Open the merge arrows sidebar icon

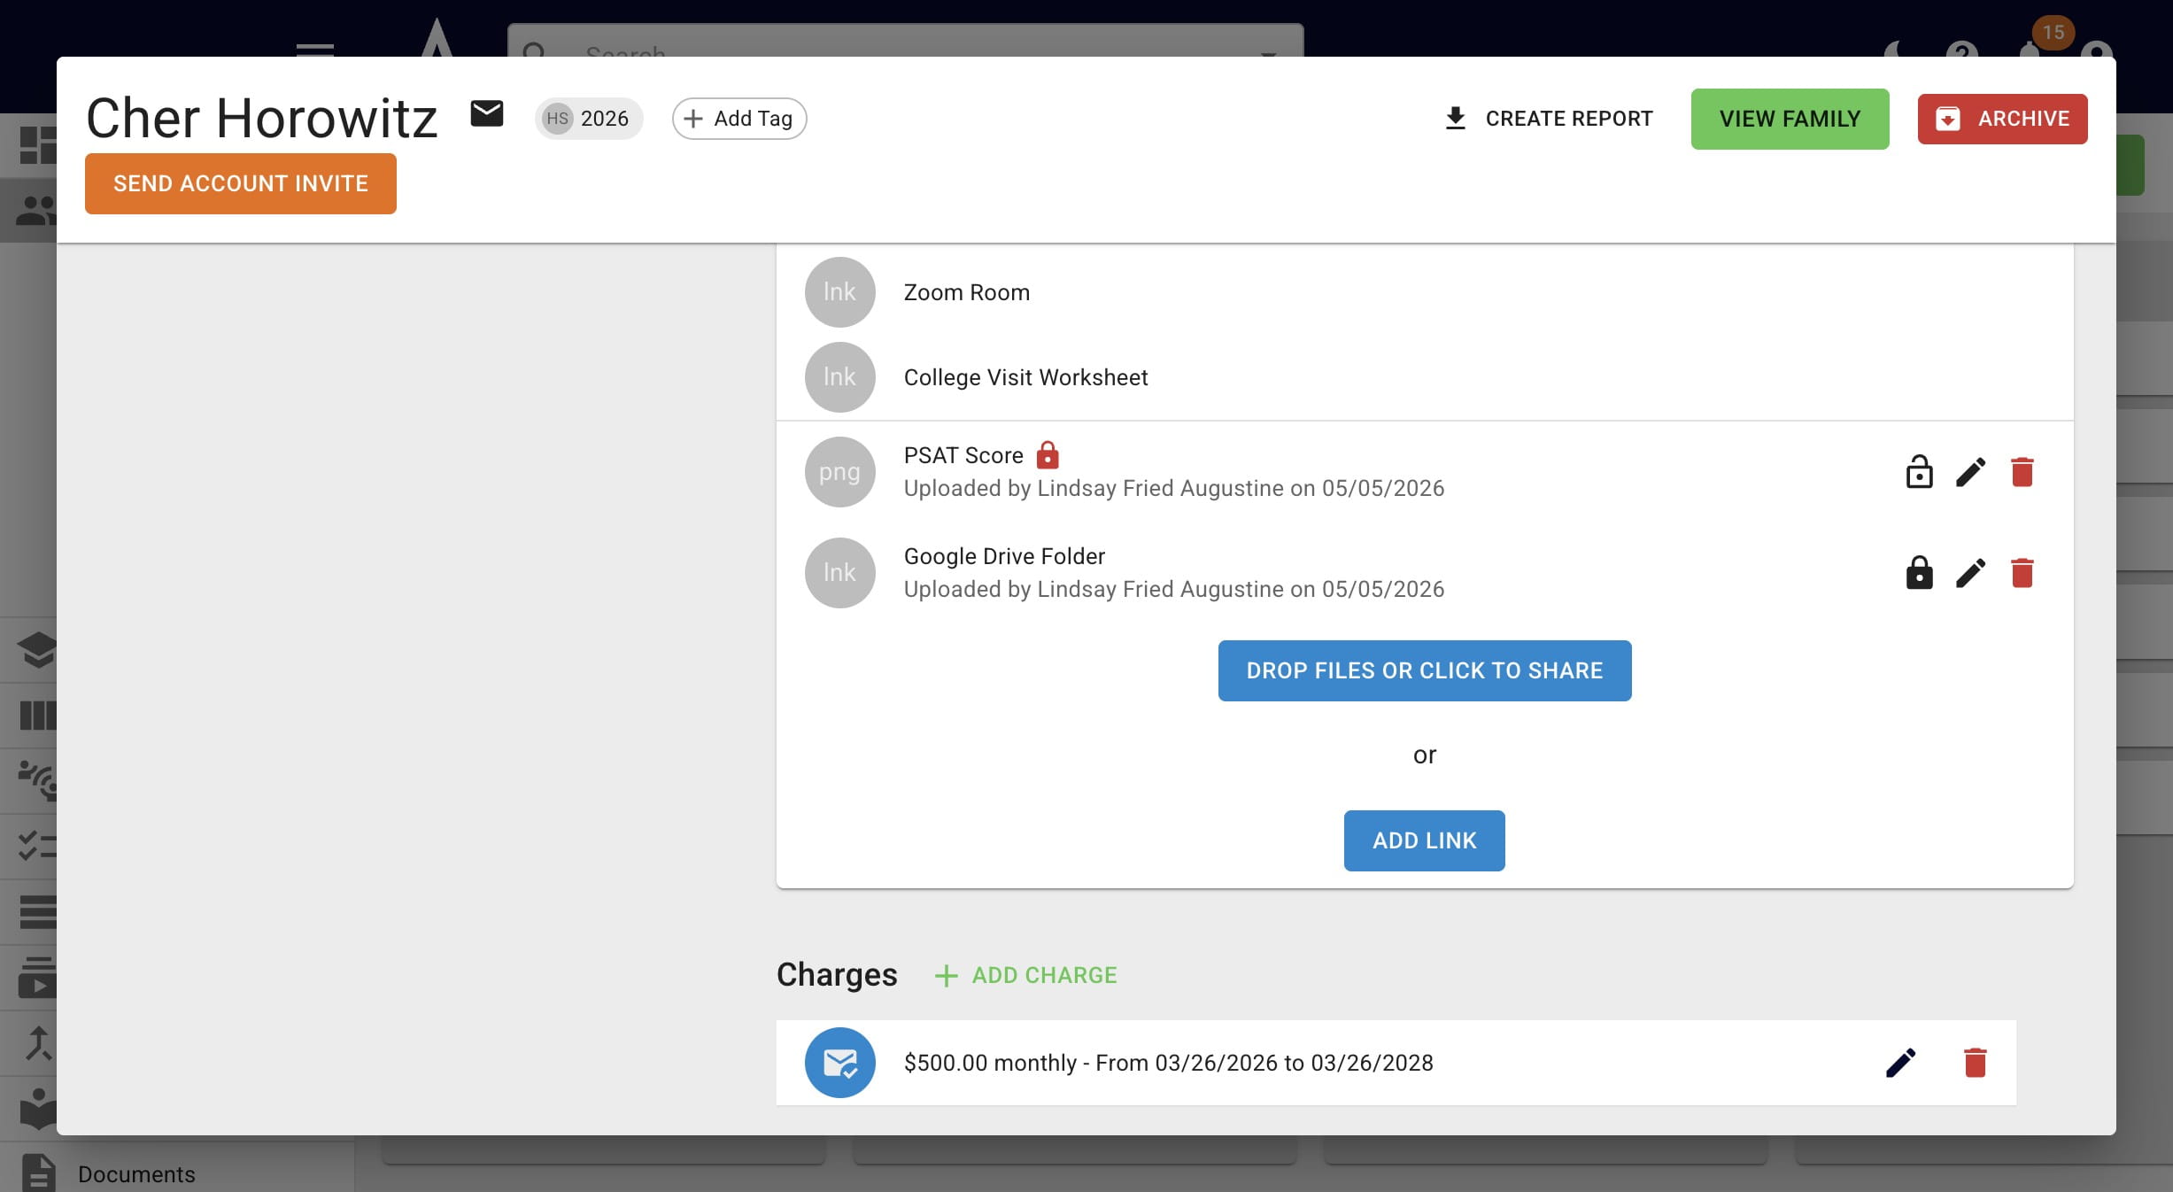coord(37,1042)
